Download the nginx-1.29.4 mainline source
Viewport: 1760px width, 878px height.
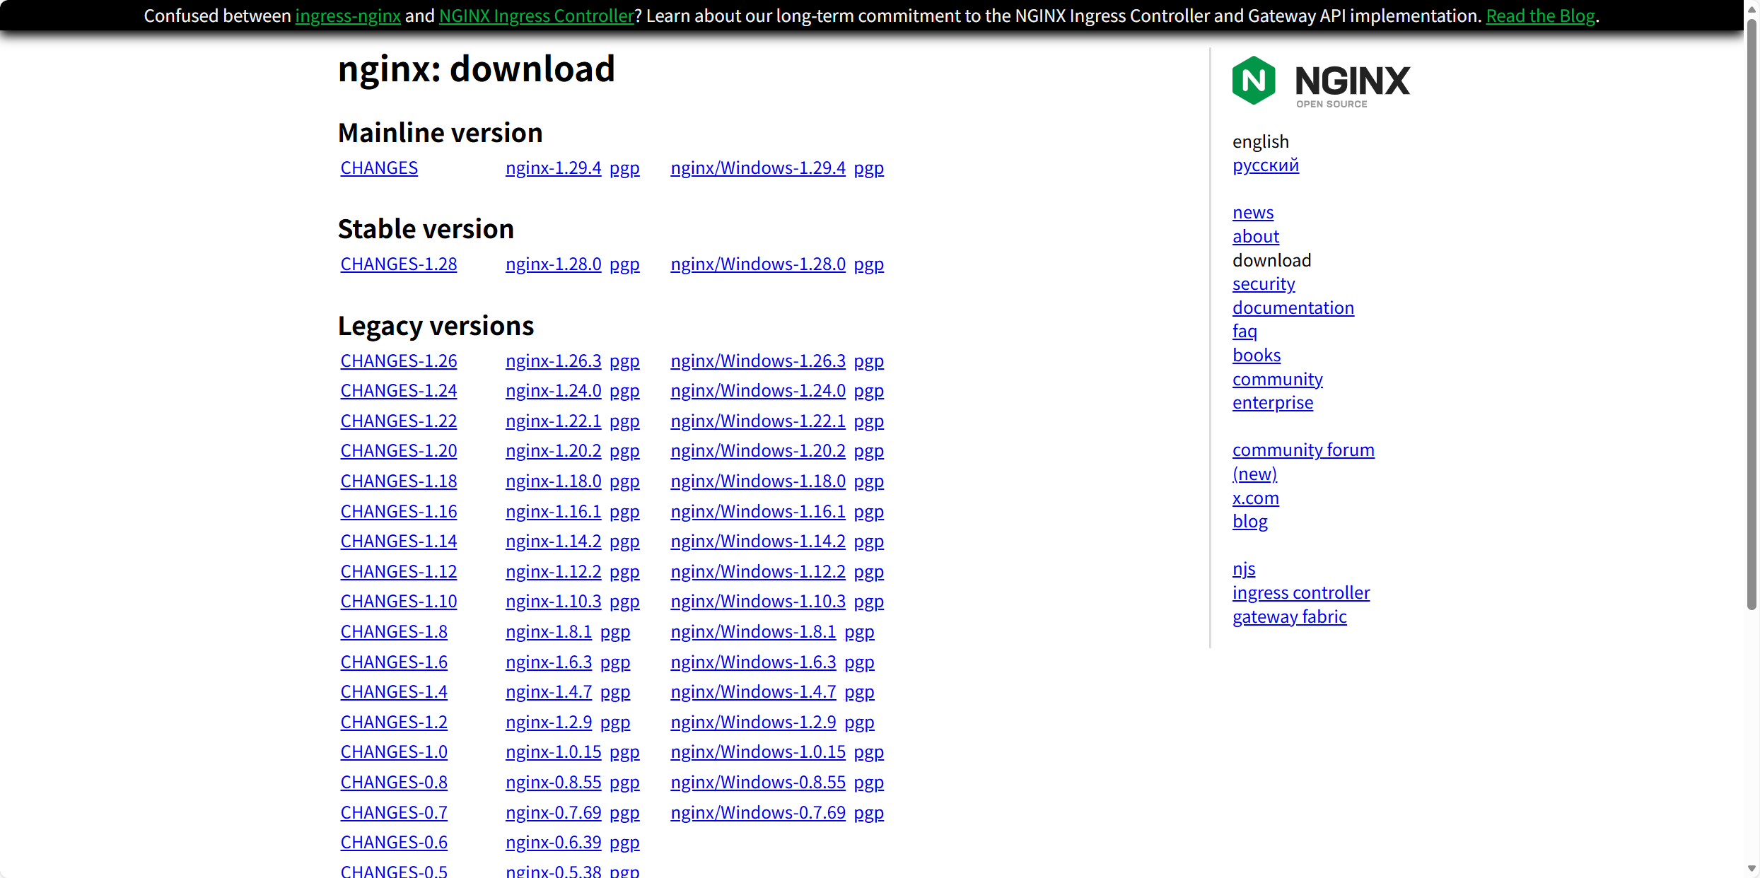click(x=553, y=168)
